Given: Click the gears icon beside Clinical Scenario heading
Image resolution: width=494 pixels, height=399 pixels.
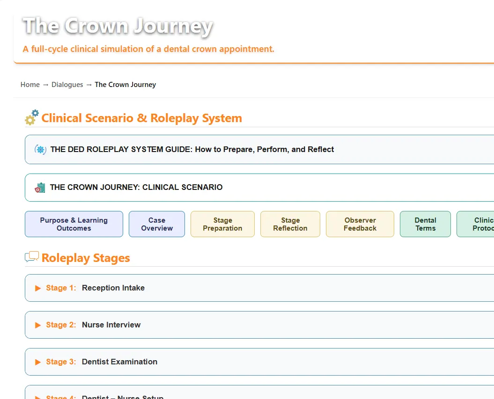Looking at the screenshot, I should pos(32,117).
